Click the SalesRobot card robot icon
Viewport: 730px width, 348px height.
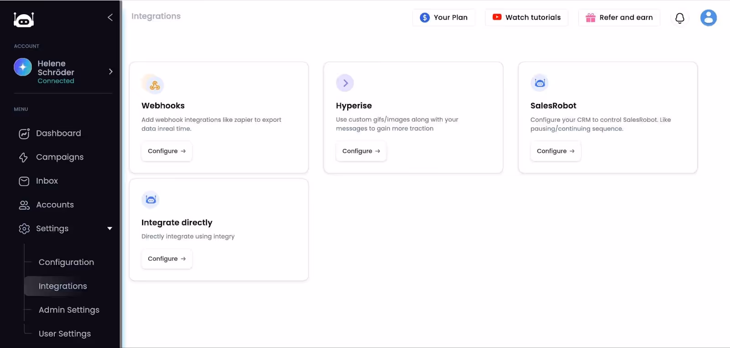(x=540, y=83)
